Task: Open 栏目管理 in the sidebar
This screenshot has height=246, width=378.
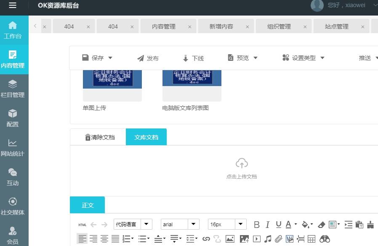Action: tap(13, 89)
